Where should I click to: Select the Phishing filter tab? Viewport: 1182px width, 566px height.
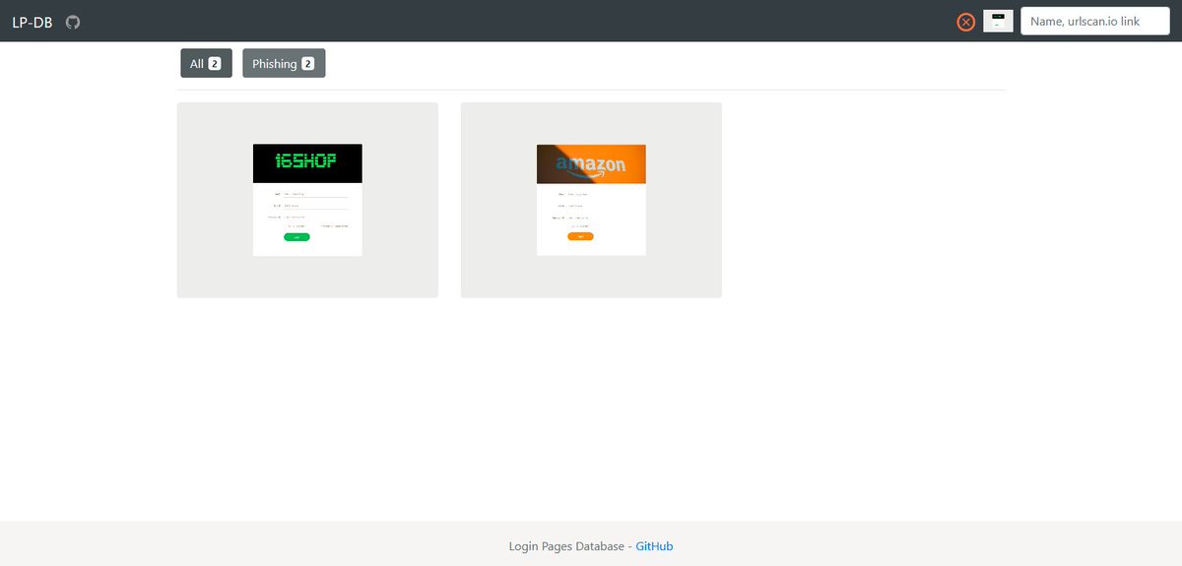[284, 63]
